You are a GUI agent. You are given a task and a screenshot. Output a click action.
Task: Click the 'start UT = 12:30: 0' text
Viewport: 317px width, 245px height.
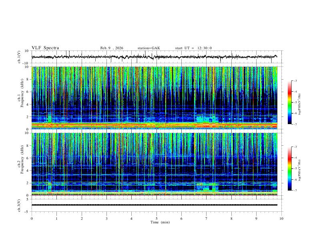pos(193,48)
